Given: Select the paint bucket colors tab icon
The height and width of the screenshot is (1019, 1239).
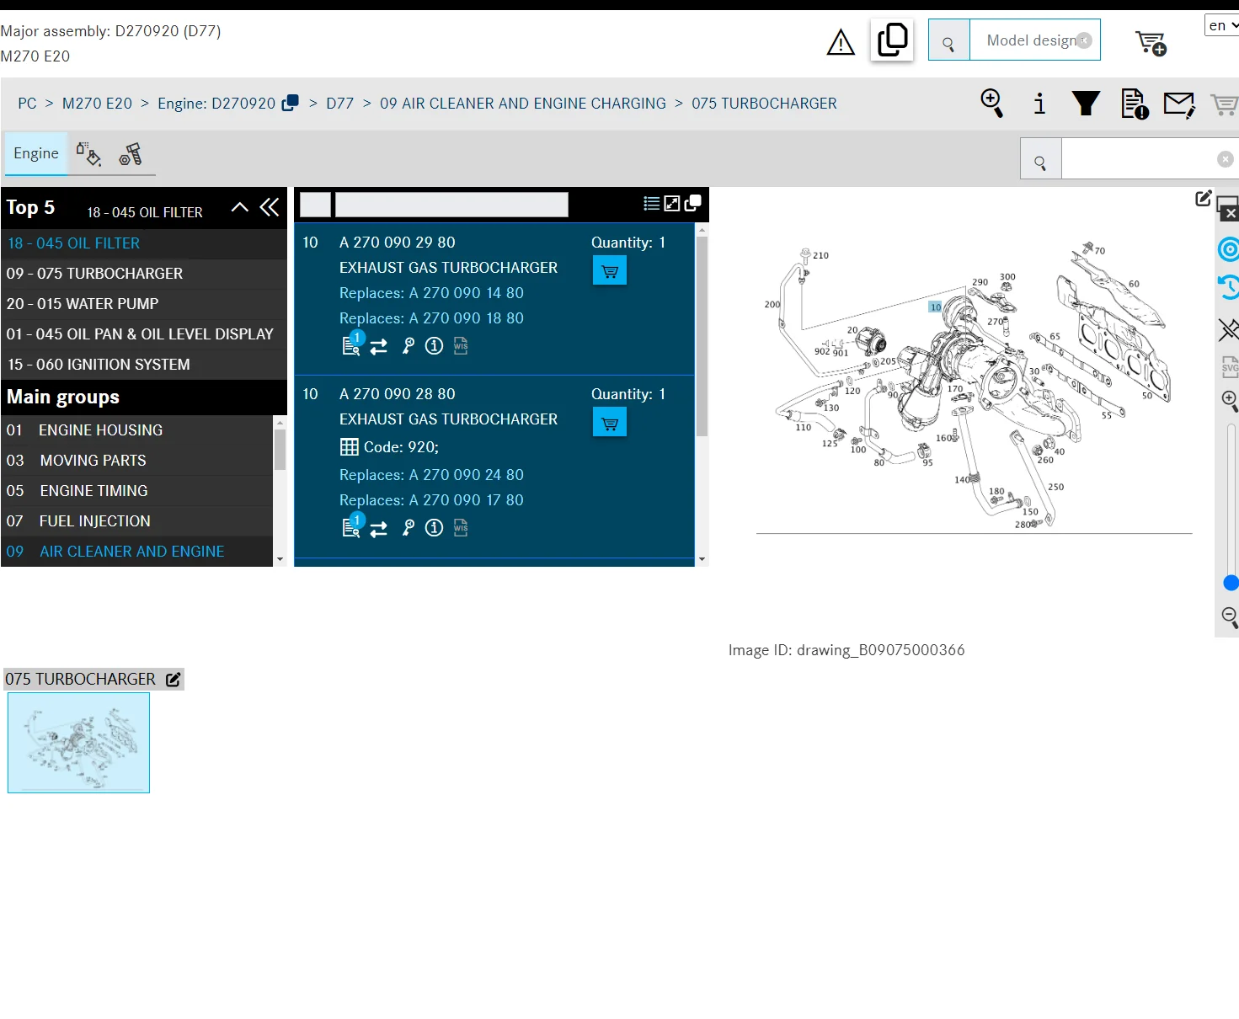Looking at the screenshot, I should pos(88,154).
